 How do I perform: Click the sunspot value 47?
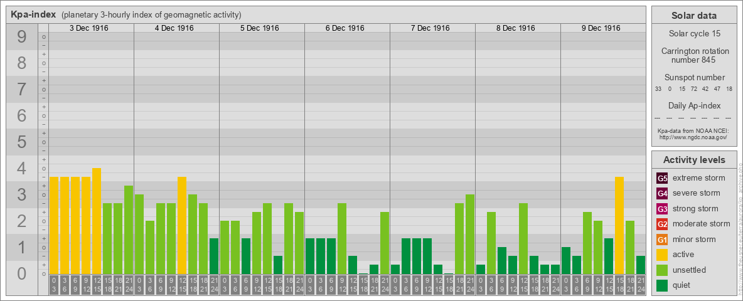tap(717, 89)
